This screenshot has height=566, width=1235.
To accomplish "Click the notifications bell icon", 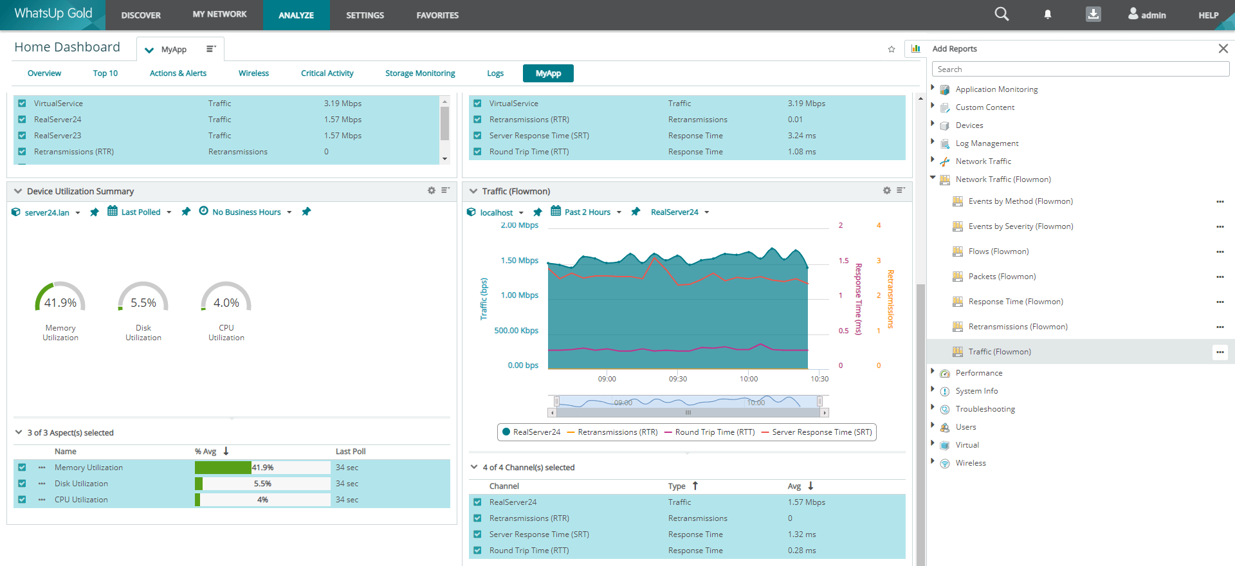I will click(1048, 15).
